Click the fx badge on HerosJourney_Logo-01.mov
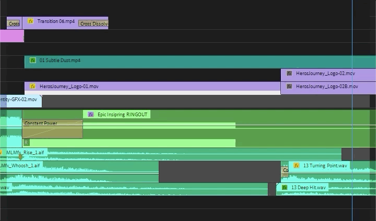This screenshot has width=376, height=221. click(32, 86)
